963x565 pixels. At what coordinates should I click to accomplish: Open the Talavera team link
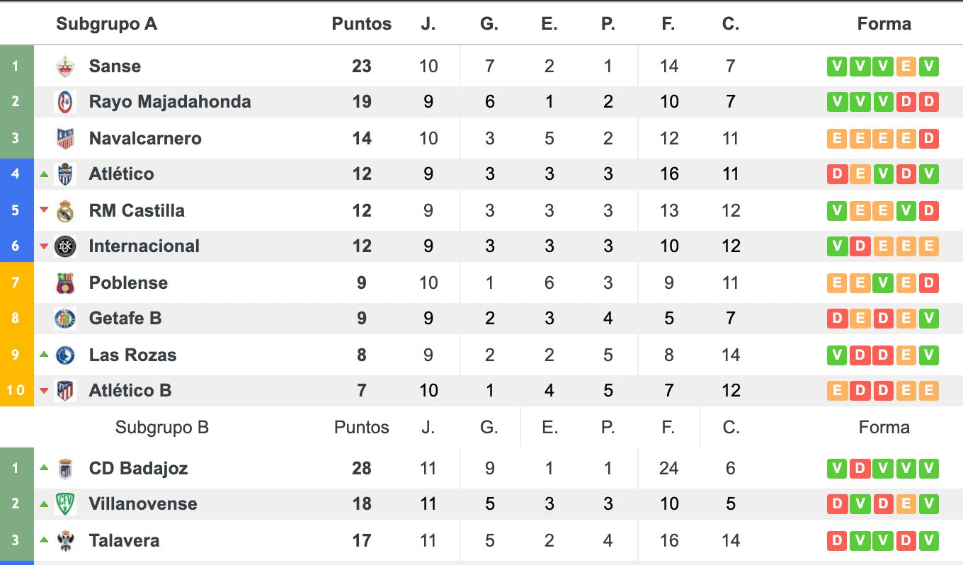pos(124,540)
